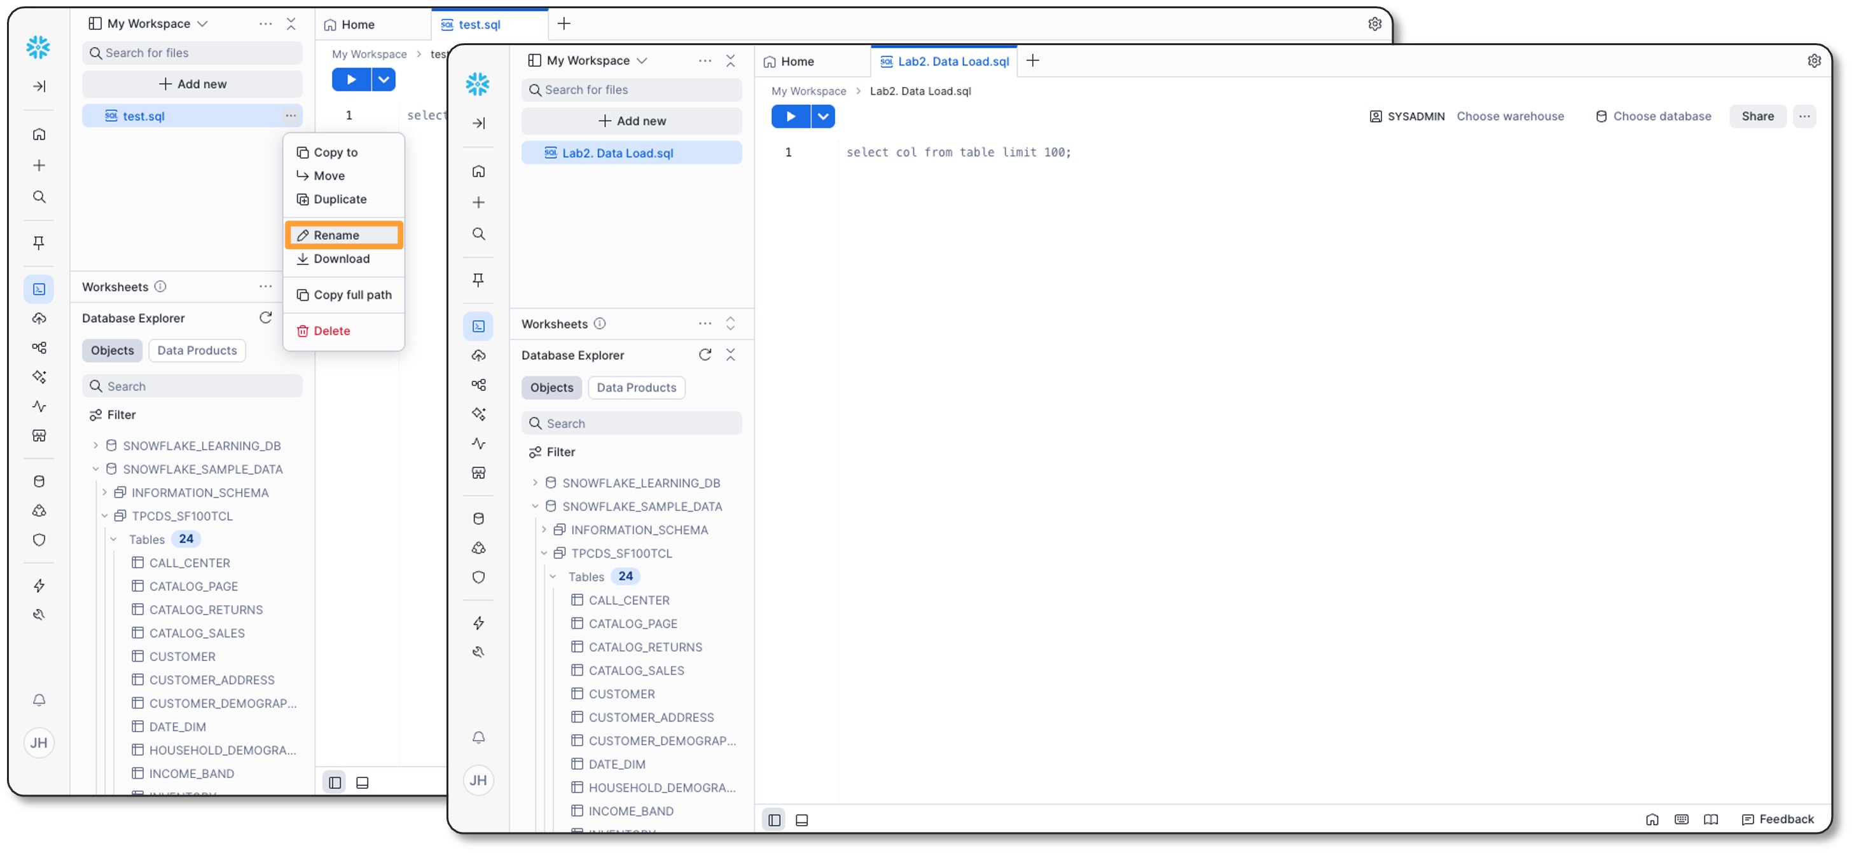Expand SNOWFLAKE_LEARNING_DB in front window tree
Screen dimensions: 1854x853
click(535, 482)
